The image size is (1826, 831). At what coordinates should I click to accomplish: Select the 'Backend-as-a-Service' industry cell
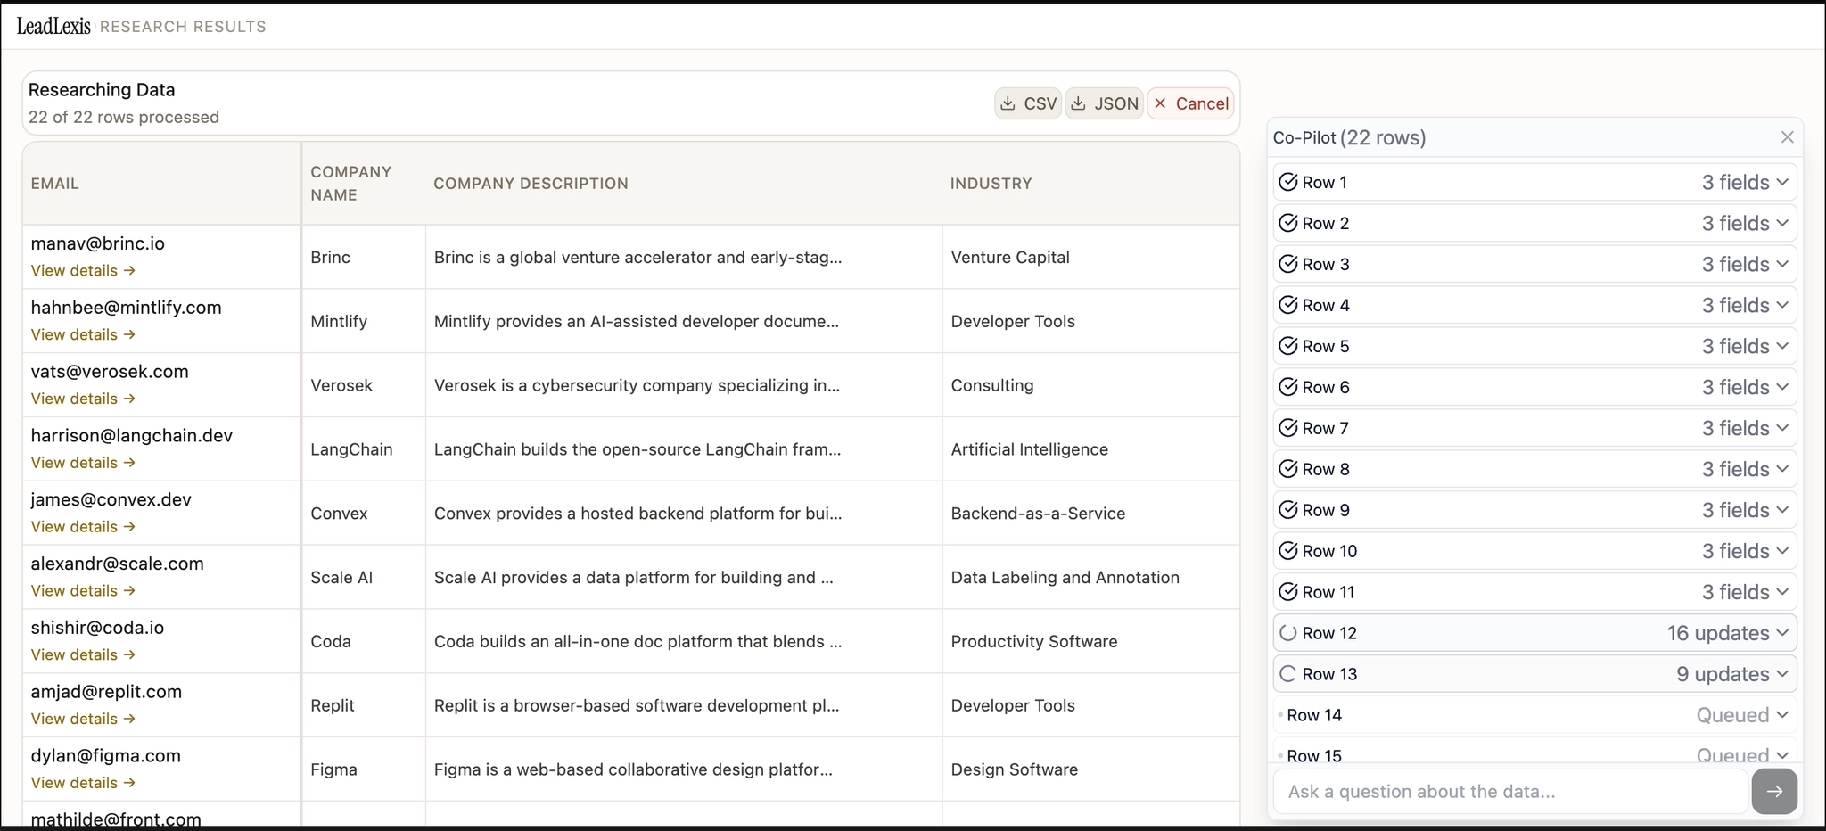coord(1090,514)
